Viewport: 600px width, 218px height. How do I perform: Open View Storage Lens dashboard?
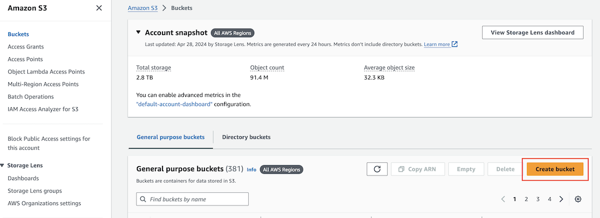(532, 33)
